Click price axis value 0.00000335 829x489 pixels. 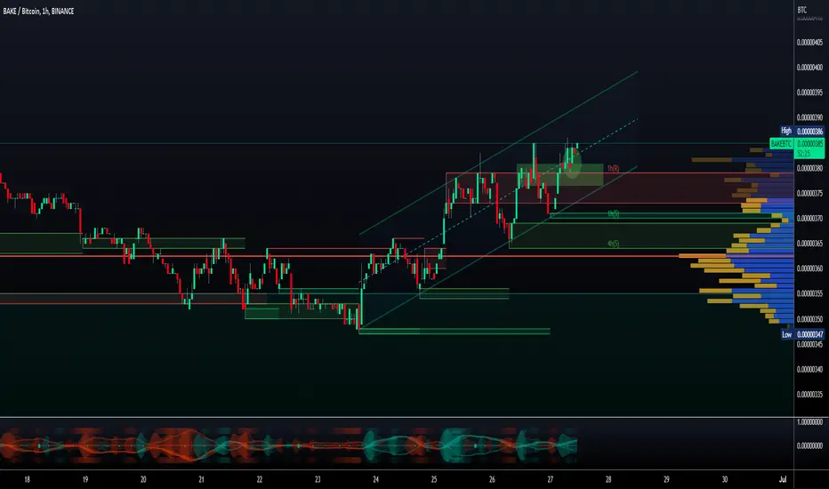(809, 395)
